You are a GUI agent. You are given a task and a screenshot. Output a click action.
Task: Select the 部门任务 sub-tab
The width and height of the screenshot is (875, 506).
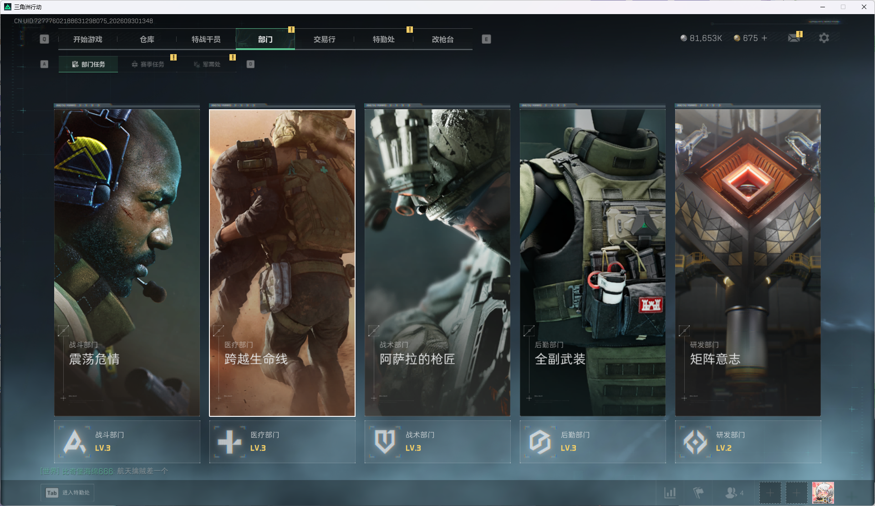[x=88, y=65]
